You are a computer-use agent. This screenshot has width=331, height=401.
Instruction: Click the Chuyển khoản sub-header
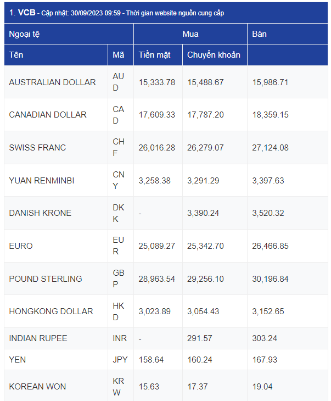click(215, 55)
